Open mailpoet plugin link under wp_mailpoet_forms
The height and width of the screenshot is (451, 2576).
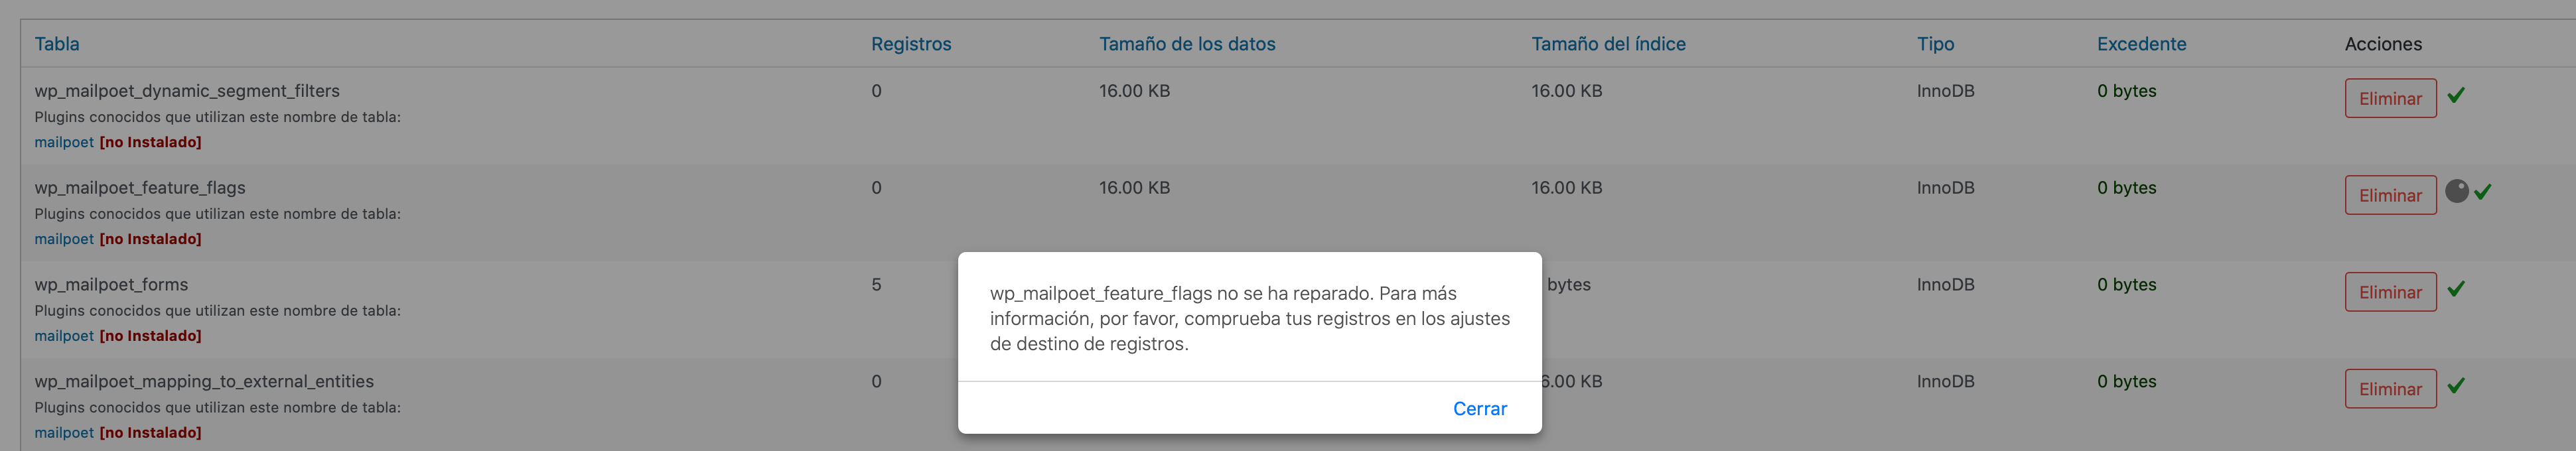click(x=64, y=336)
